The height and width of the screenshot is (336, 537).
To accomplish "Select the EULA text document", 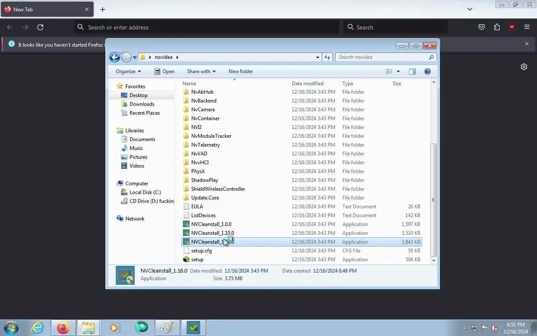I will 197,207.
